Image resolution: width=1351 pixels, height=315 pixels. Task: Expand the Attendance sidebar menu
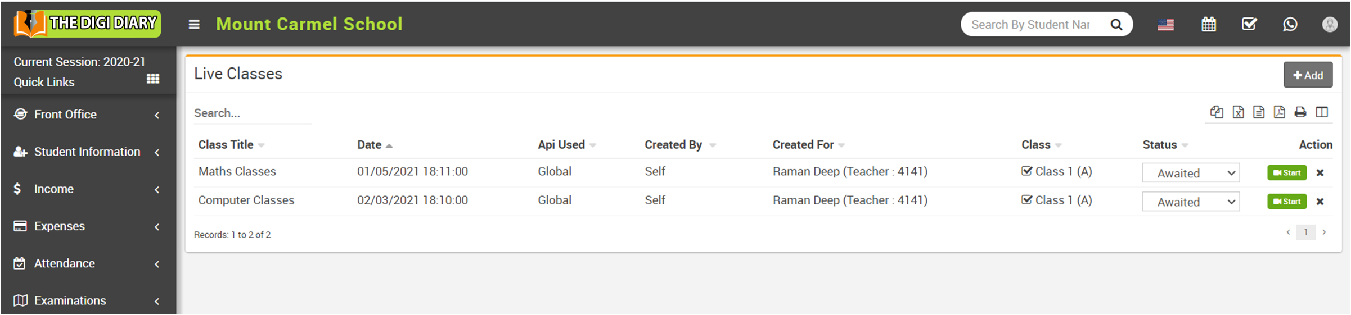click(88, 263)
